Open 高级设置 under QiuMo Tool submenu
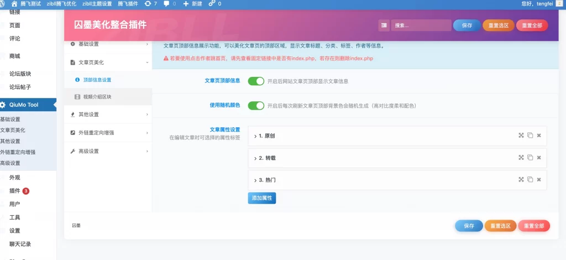This screenshot has height=260, width=566. (x=10, y=163)
